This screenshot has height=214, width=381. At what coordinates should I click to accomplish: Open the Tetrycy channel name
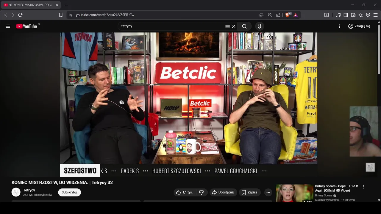[29, 190]
